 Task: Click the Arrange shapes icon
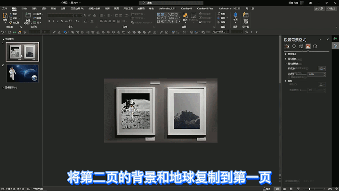click(x=185, y=16)
